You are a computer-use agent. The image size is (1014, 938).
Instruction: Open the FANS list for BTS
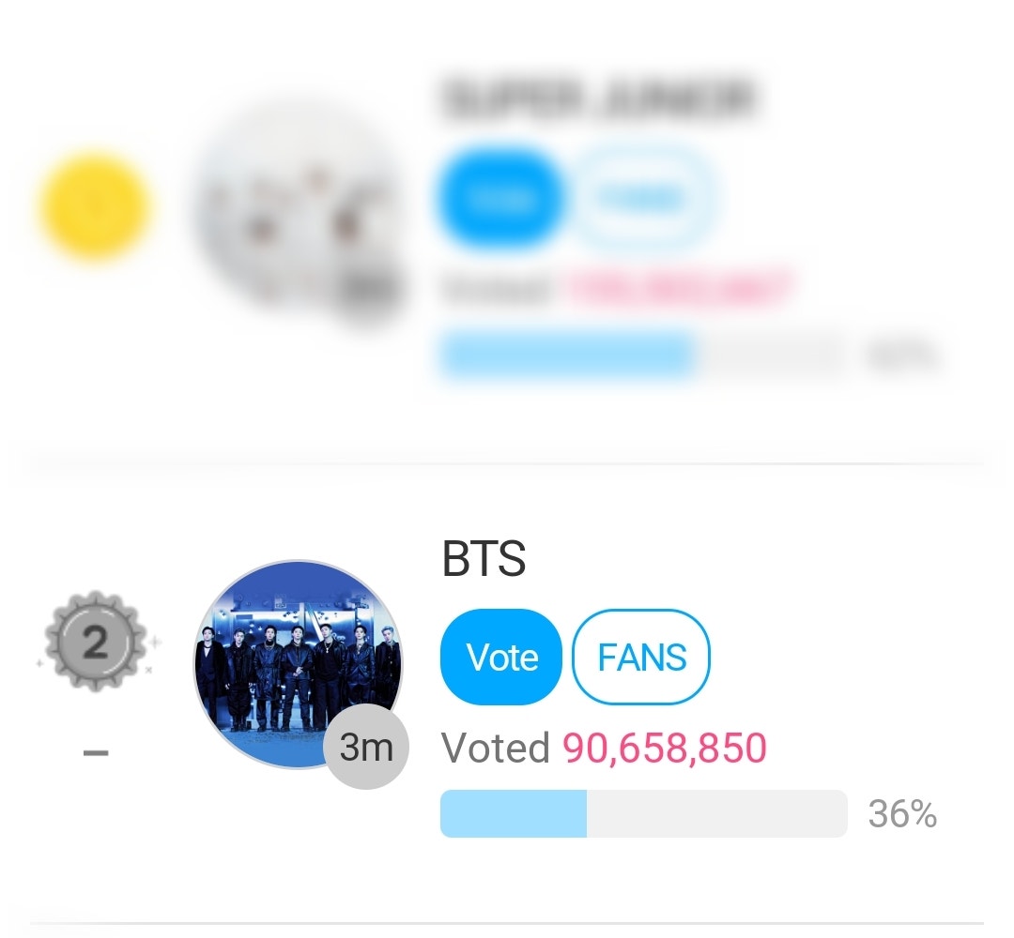point(640,656)
